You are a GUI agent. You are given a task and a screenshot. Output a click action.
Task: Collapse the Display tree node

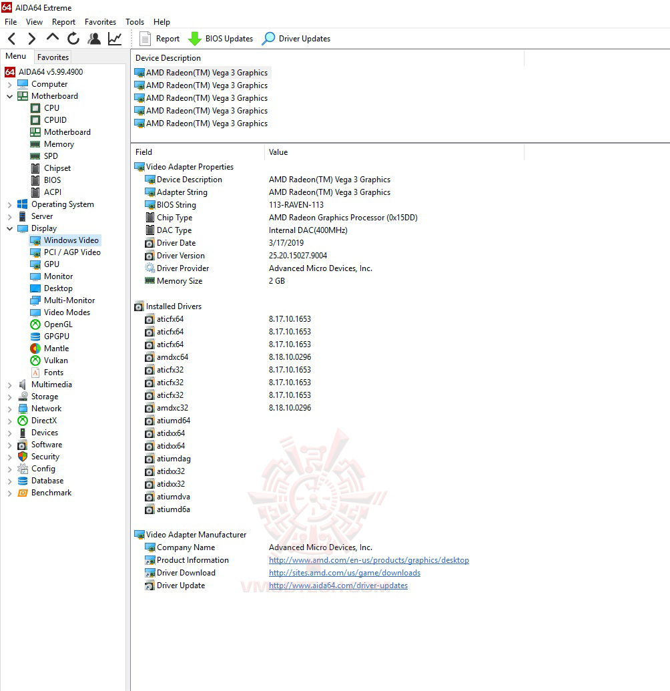pos(9,228)
